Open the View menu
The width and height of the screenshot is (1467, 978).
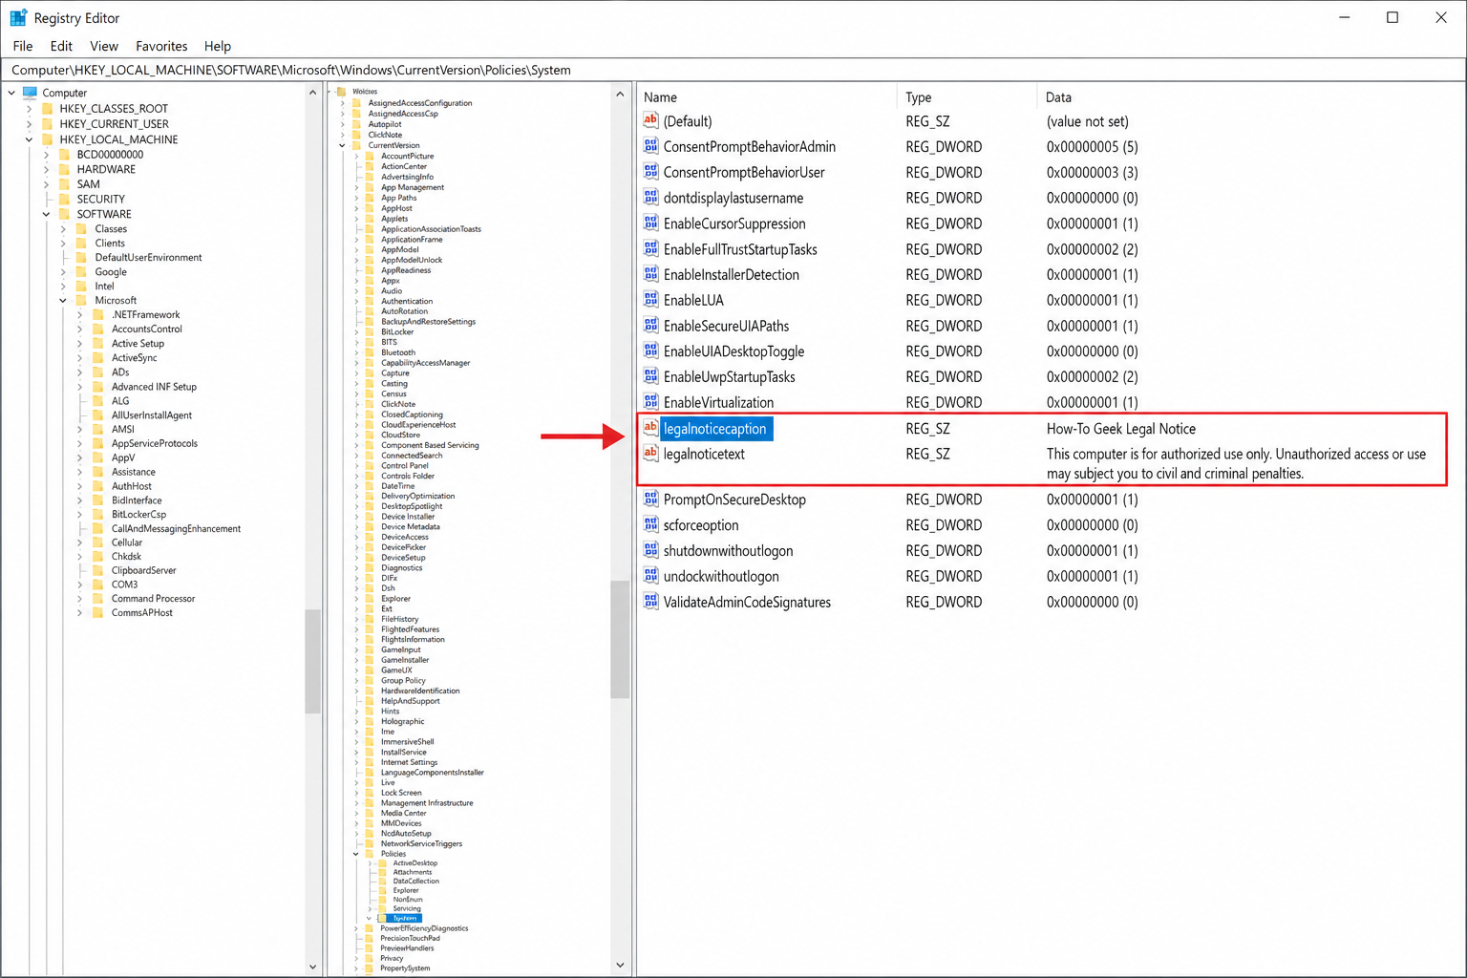(x=104, y=46)
